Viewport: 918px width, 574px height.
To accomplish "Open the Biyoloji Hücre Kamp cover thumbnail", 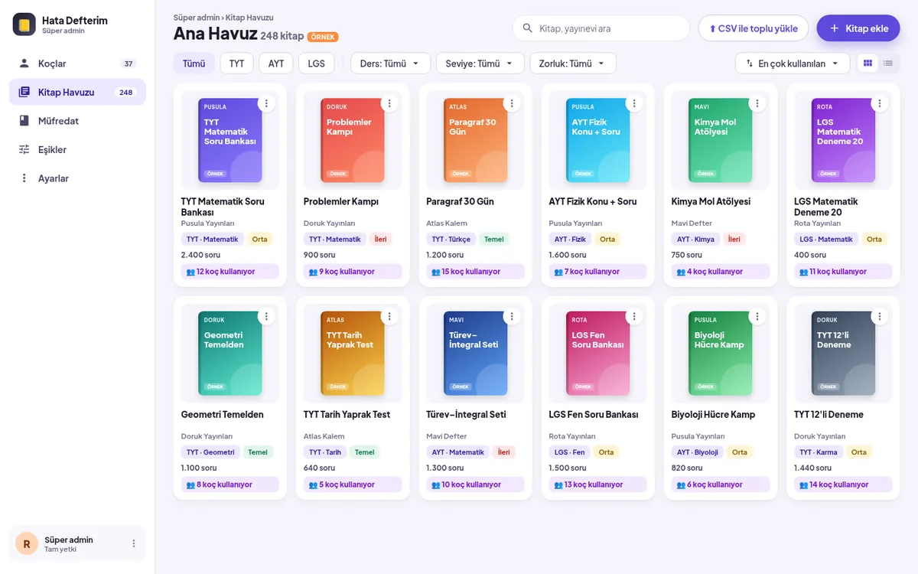I will (721, 354).
